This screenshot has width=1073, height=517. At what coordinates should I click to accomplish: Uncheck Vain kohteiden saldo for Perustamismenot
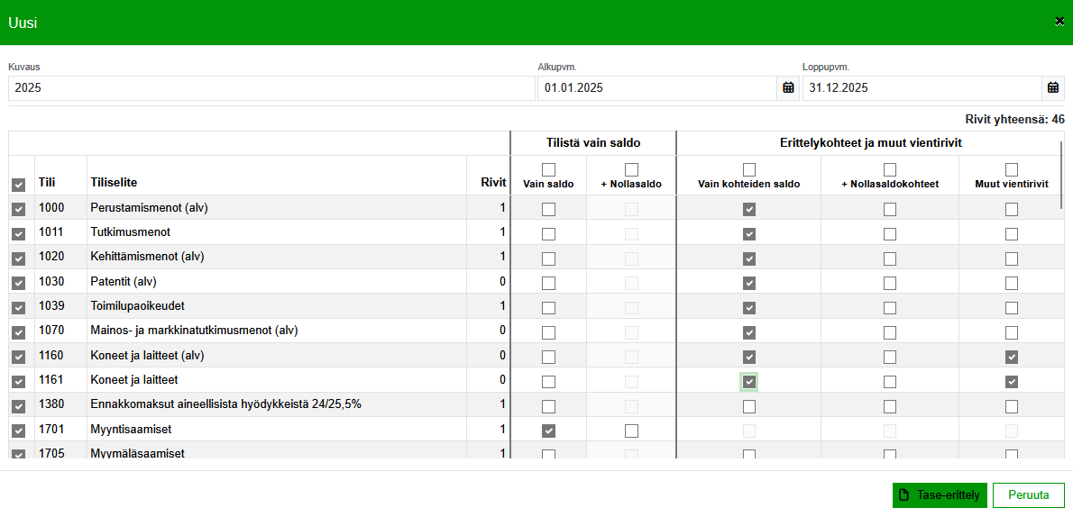(x=749, y=209)
